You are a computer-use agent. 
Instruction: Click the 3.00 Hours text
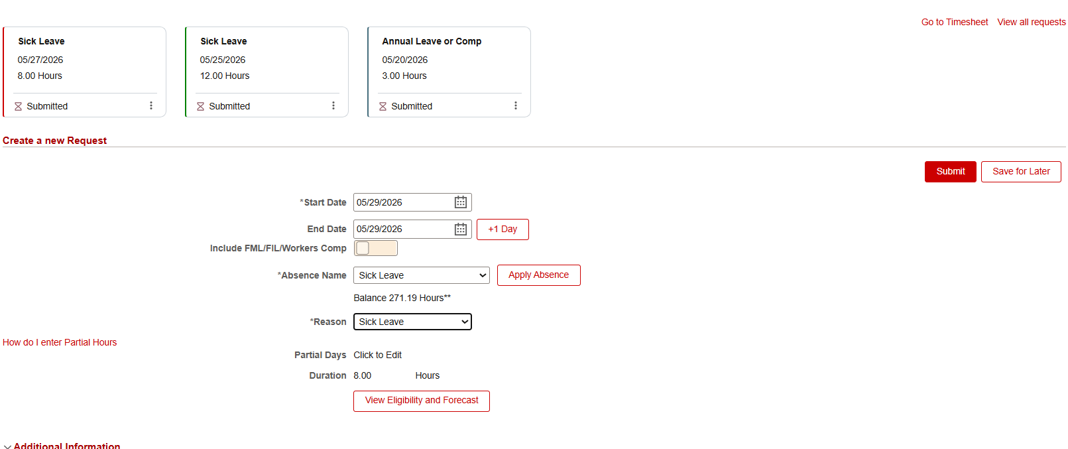(404, 76)
